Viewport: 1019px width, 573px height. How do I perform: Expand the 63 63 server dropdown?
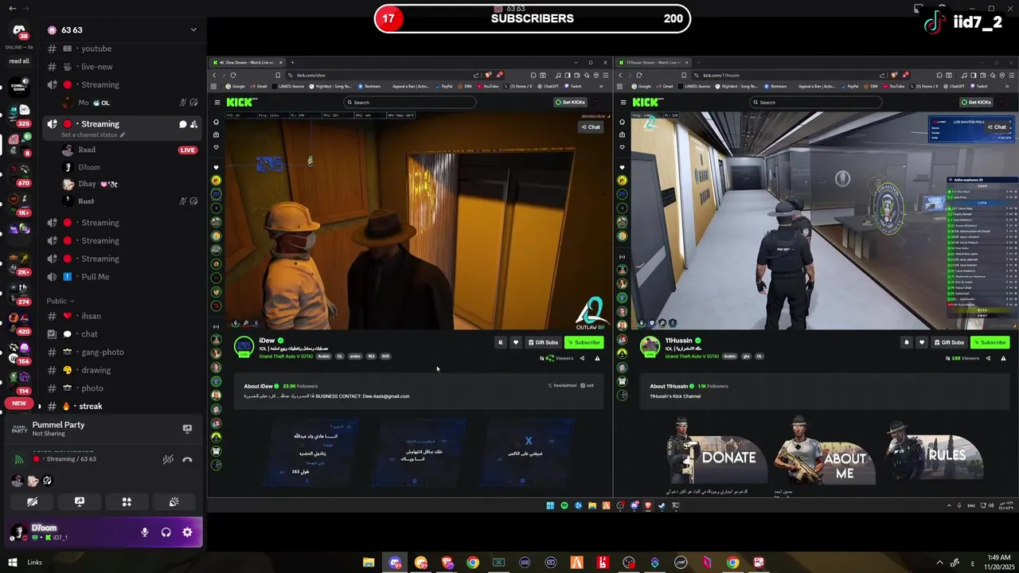(x=193, y=30)
